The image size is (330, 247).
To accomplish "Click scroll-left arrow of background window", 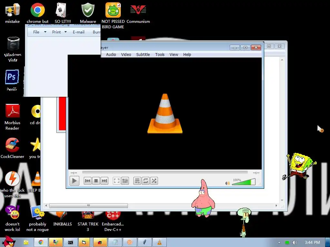I will point(46,206).
